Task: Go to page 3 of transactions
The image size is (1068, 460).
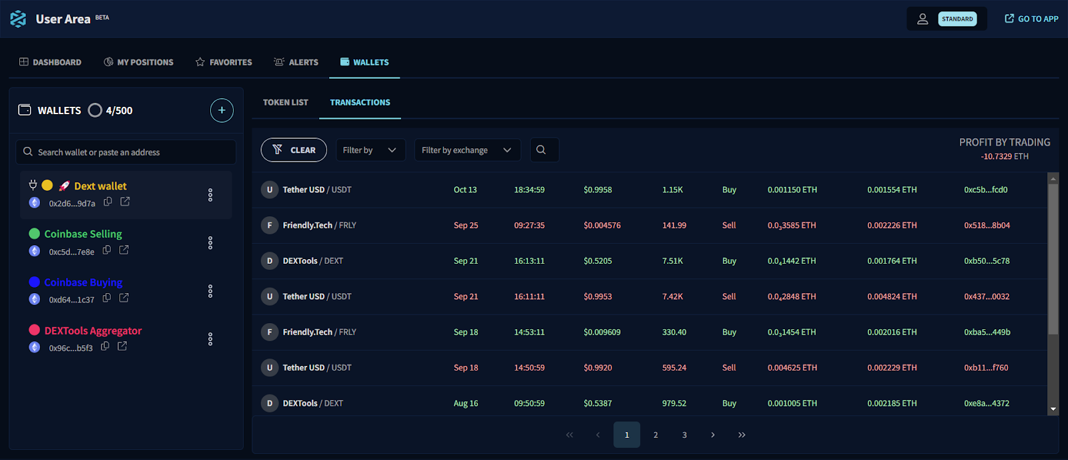Action: (x=684, y=435)
